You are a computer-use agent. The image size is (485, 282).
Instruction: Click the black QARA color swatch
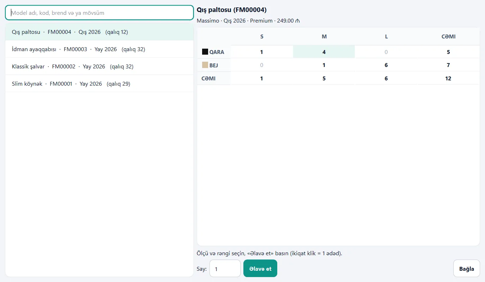click(205, 52)
